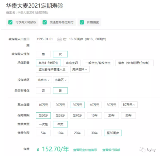
Task: Open the 市辖区 district dropdown
Action: point(61,80)
